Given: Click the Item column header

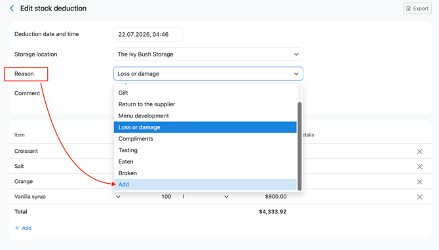Looking at the screenshot, I should pos(19,135).
